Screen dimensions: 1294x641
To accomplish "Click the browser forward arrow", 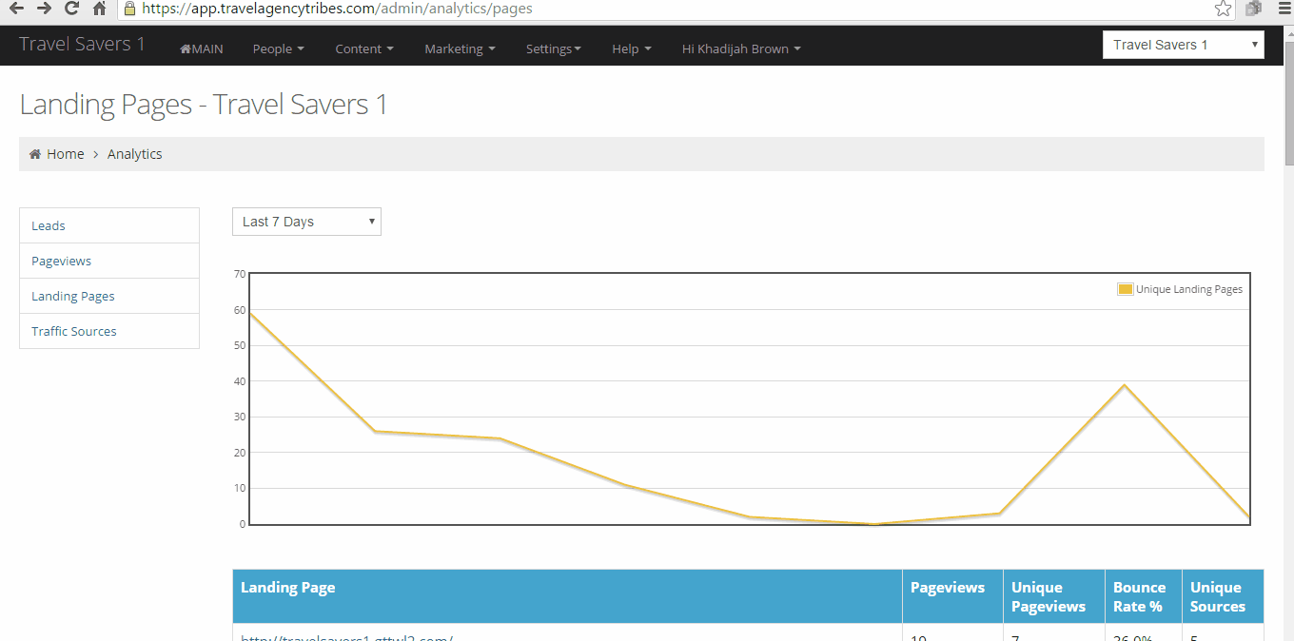I will [44, 9].
